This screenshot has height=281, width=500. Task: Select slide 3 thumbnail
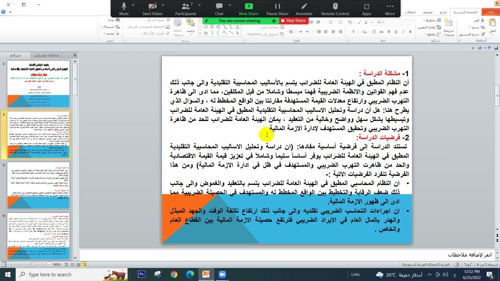38,185
